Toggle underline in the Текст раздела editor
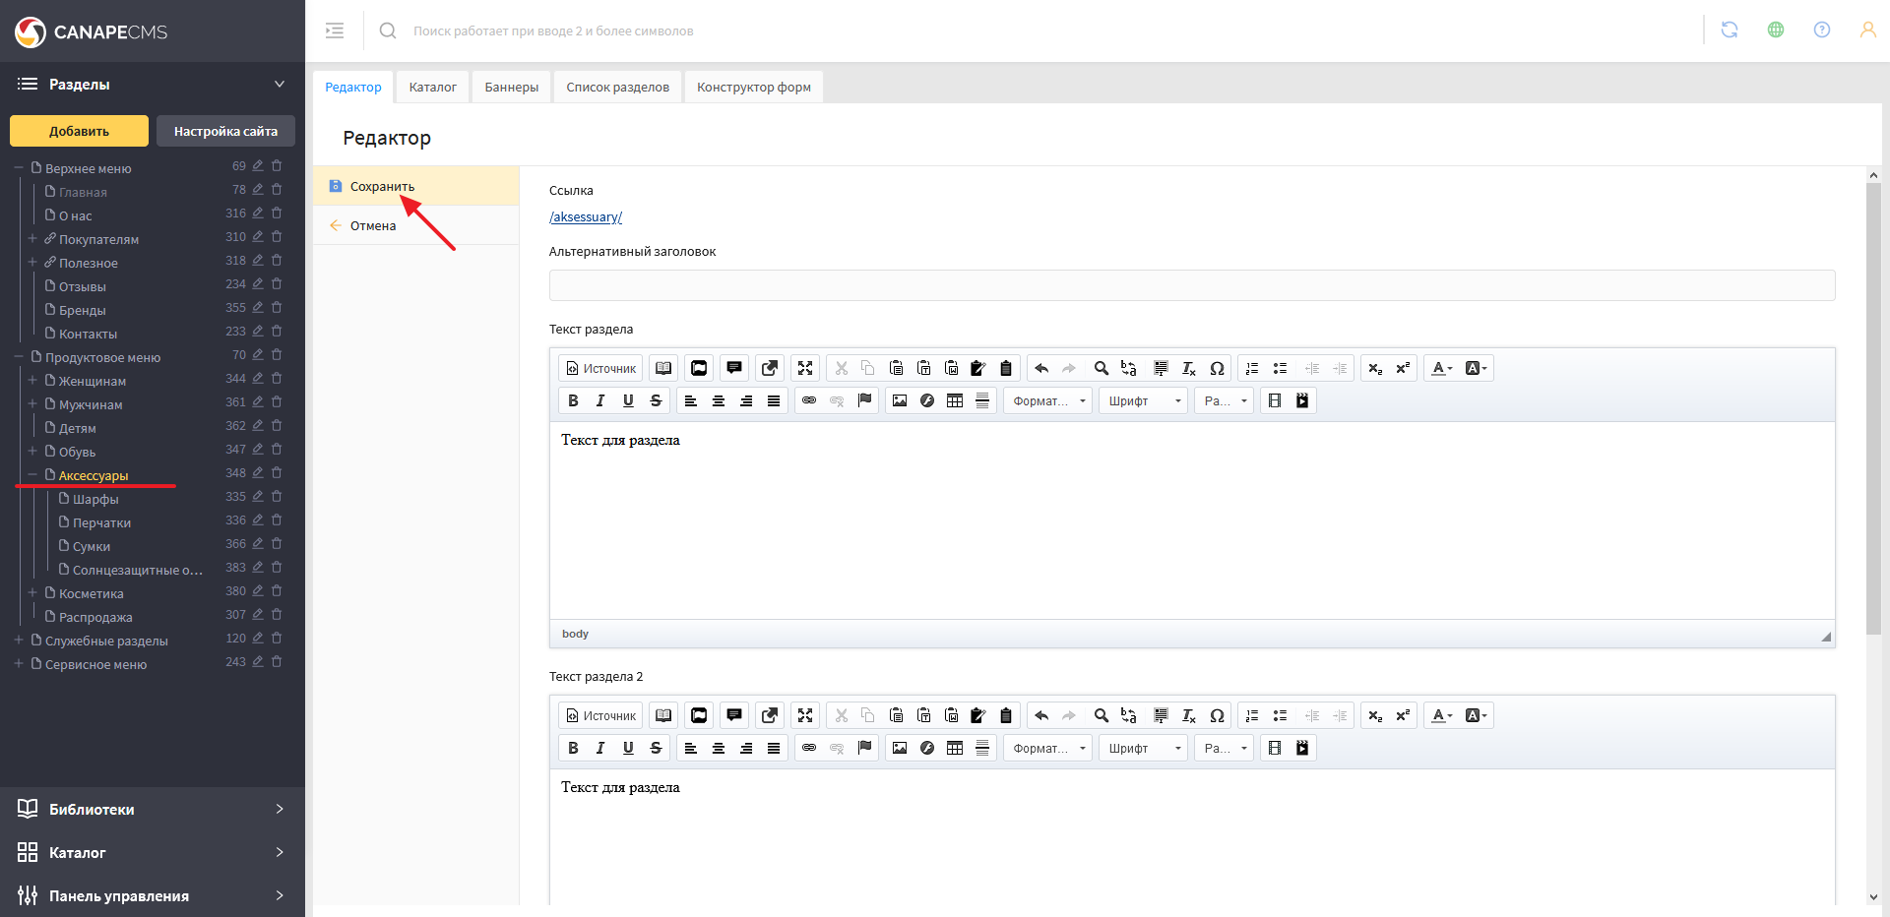The image size is (1890, 917). [x=628, y=400]
